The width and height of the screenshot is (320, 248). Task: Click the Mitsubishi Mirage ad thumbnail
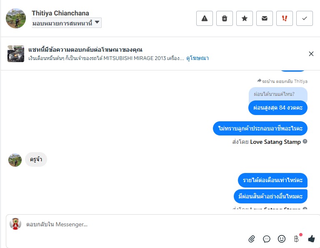click(16, 54)
